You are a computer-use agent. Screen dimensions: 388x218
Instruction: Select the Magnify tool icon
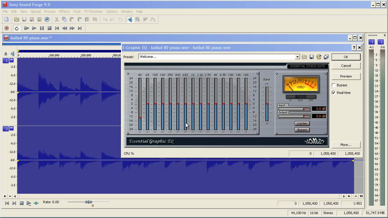pos(138,19)
